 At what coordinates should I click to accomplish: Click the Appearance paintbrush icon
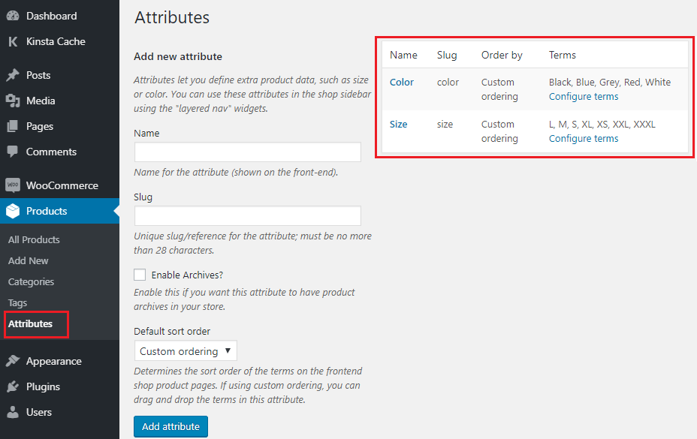(x=13, y=361)
